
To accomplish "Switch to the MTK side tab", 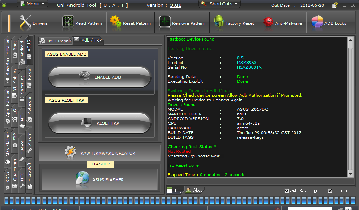I will pyautogui.click(x=22, y=120).
